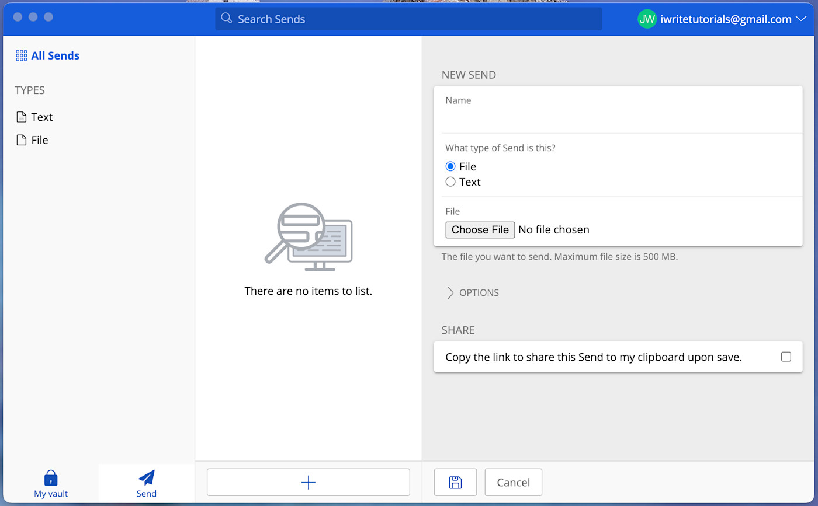Click the Search Sends field
The width and height of the screenshot is (818, 506).
coord(409,19)
